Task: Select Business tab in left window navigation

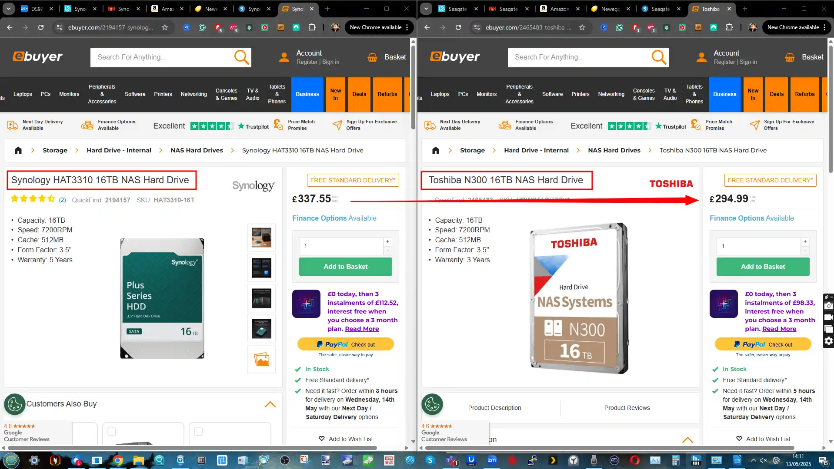Action: tap(307, 94)
